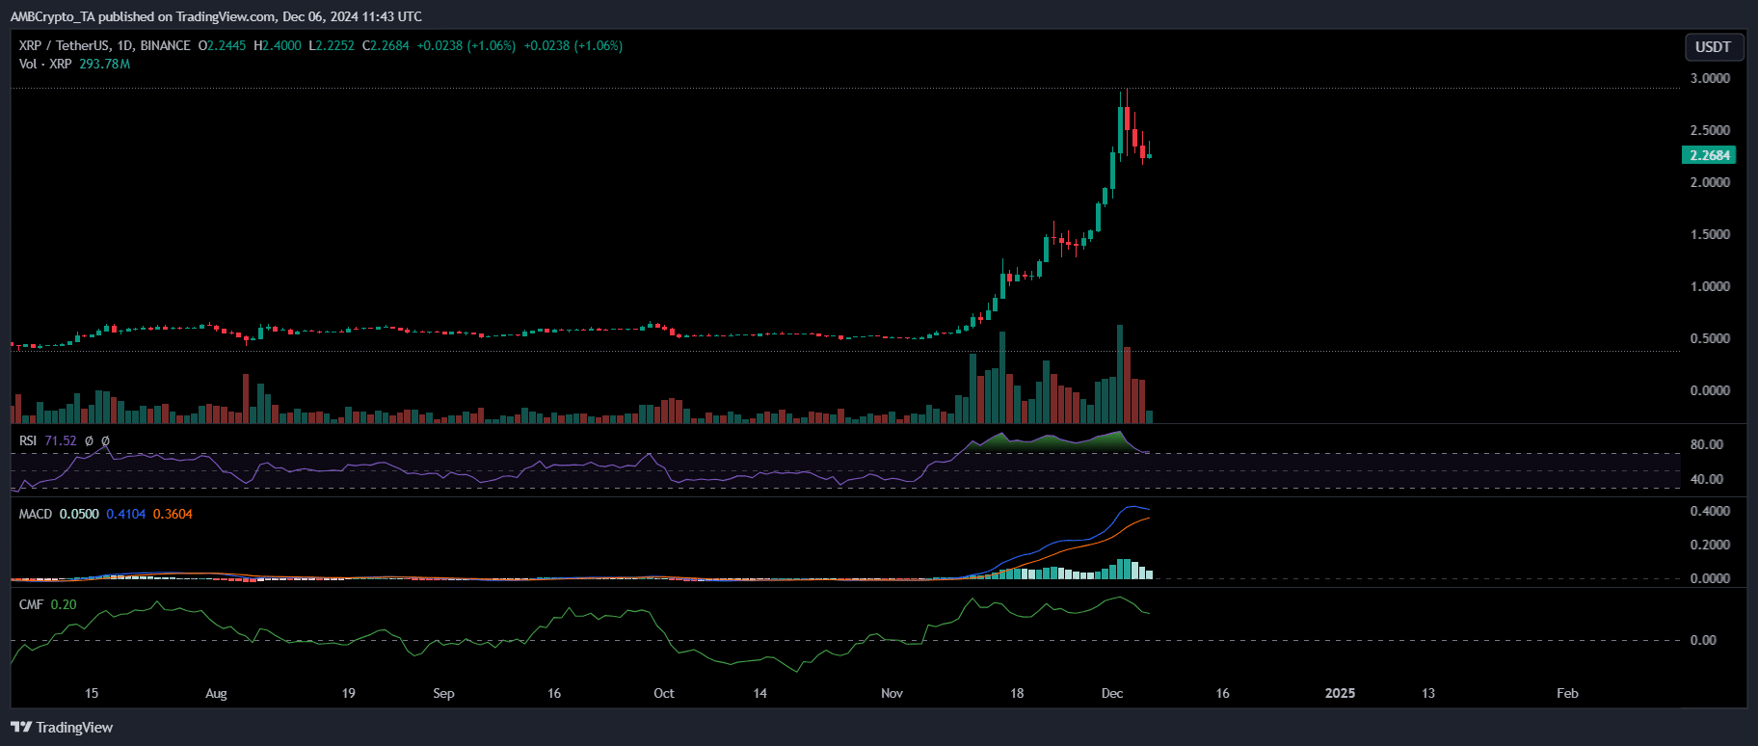Click the 1.5000 price axis label
Screen dimensions: 1758x746
[1710, 234]
